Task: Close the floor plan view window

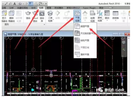Action: [127, 34]
